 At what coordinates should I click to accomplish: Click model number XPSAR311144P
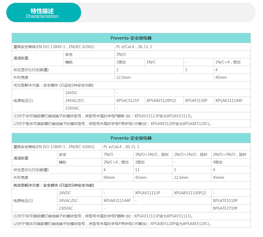pos(117,201)
